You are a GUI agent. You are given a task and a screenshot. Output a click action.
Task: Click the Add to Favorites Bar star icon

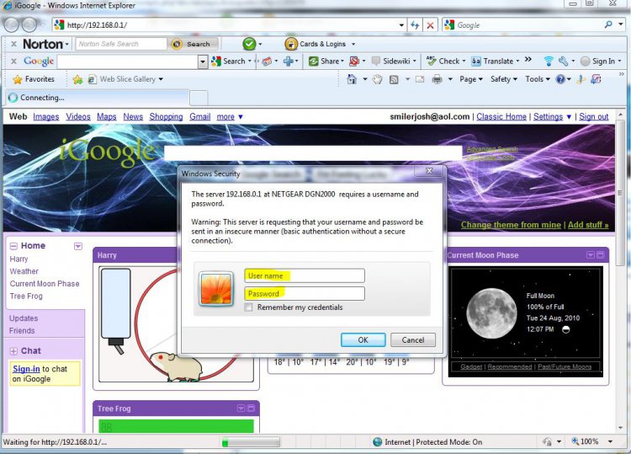(x=77, y=79)
